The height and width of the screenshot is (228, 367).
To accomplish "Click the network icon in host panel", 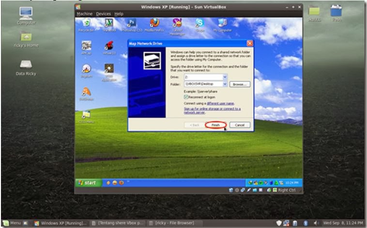I will point(286,223).
